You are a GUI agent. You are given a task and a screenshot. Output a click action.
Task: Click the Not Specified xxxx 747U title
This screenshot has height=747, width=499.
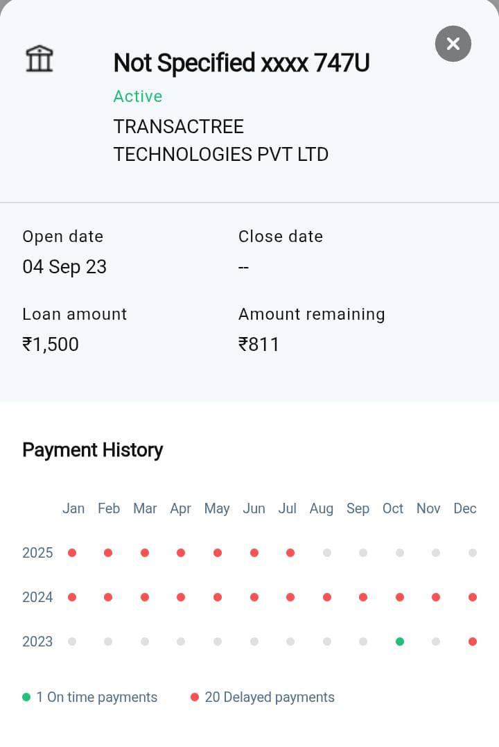[x=241, y=63]
